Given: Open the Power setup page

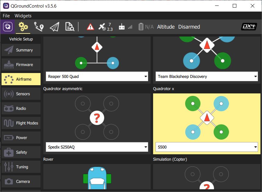Looking at the screenshot, I should [x=21, y=138].
